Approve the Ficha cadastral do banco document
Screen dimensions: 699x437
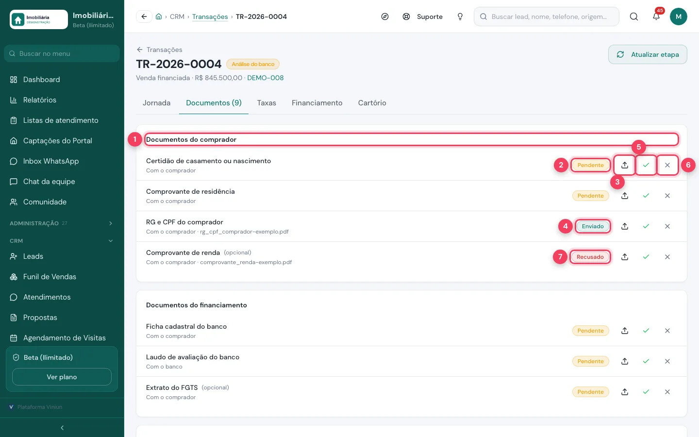pyautogui.click(x=646, y=331)
